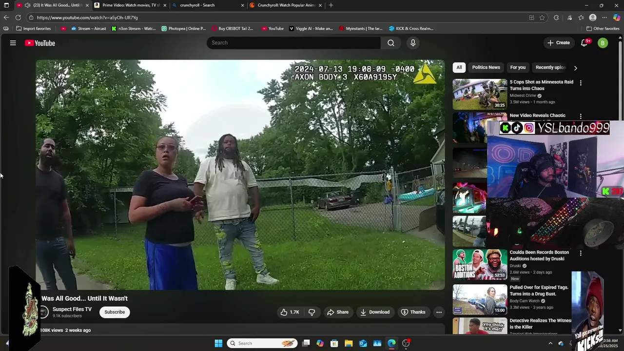Select the 'For you' filter chip
The width and height of the screenshot is (624, 351).
coord(518,67)
